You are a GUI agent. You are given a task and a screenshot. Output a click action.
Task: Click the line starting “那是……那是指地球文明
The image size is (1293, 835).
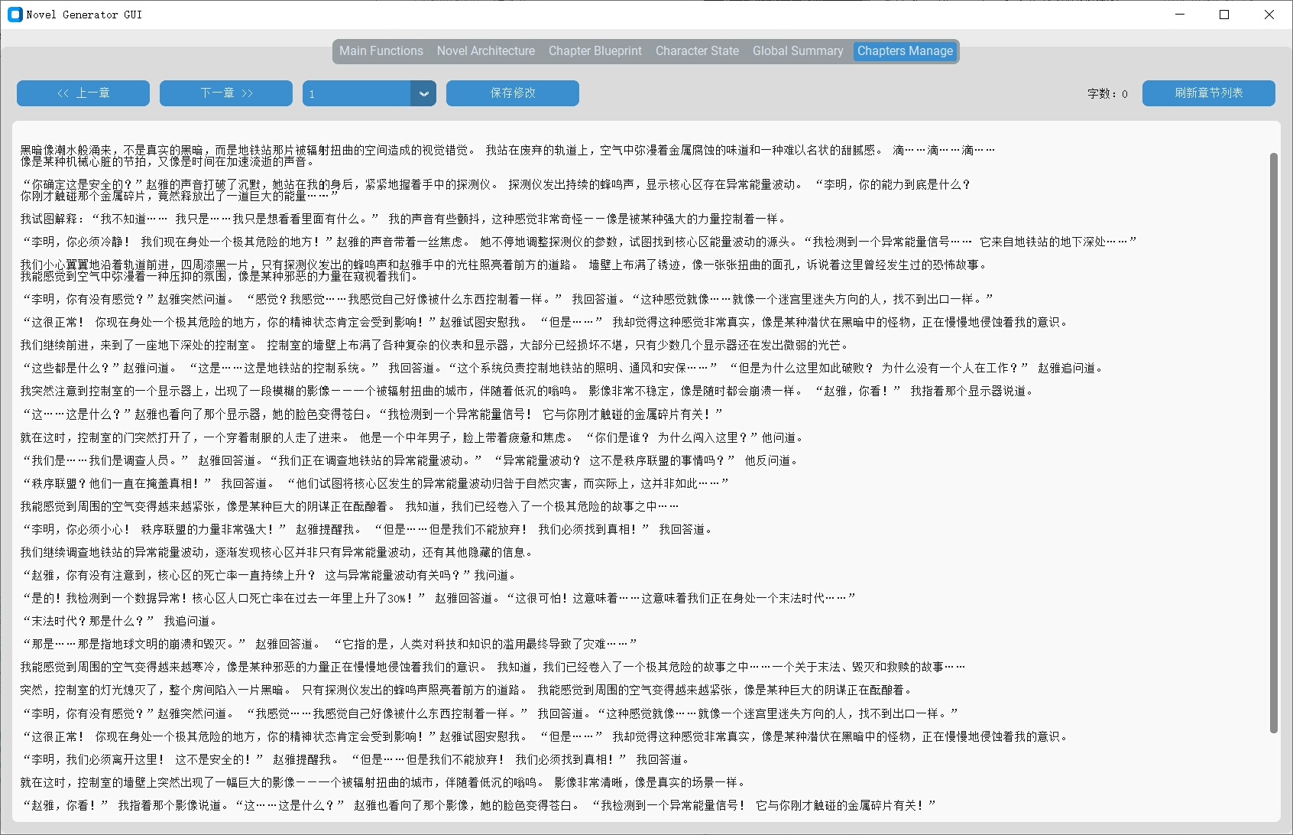329,645
